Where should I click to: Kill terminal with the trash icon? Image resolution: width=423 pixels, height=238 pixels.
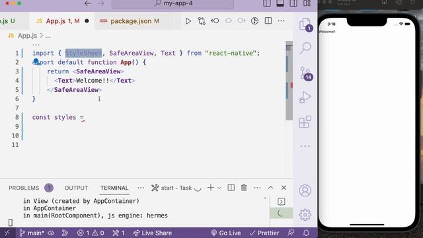(x=244, y=188)
